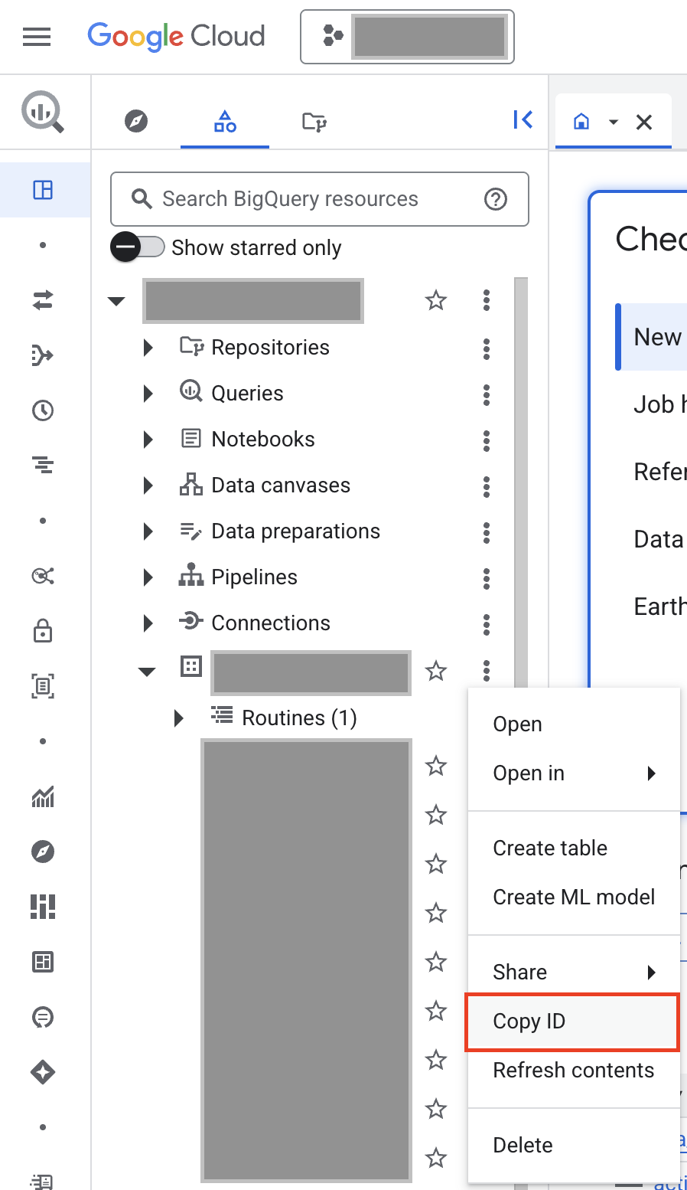Click Delete in the dataset menu
This screenshot has width=687, height=1190.
[523, 1146]
